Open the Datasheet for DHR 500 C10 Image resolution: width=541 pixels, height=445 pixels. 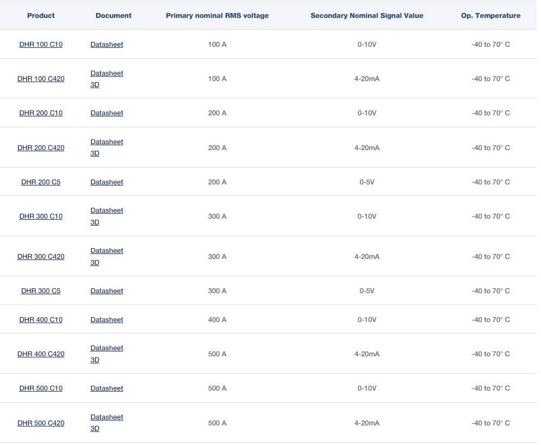[107, 388]
